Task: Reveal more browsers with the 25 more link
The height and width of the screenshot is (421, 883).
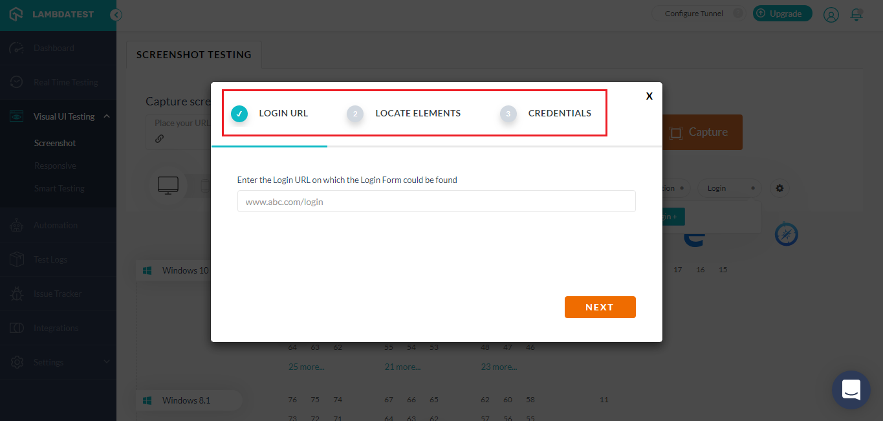Action: 305,367
